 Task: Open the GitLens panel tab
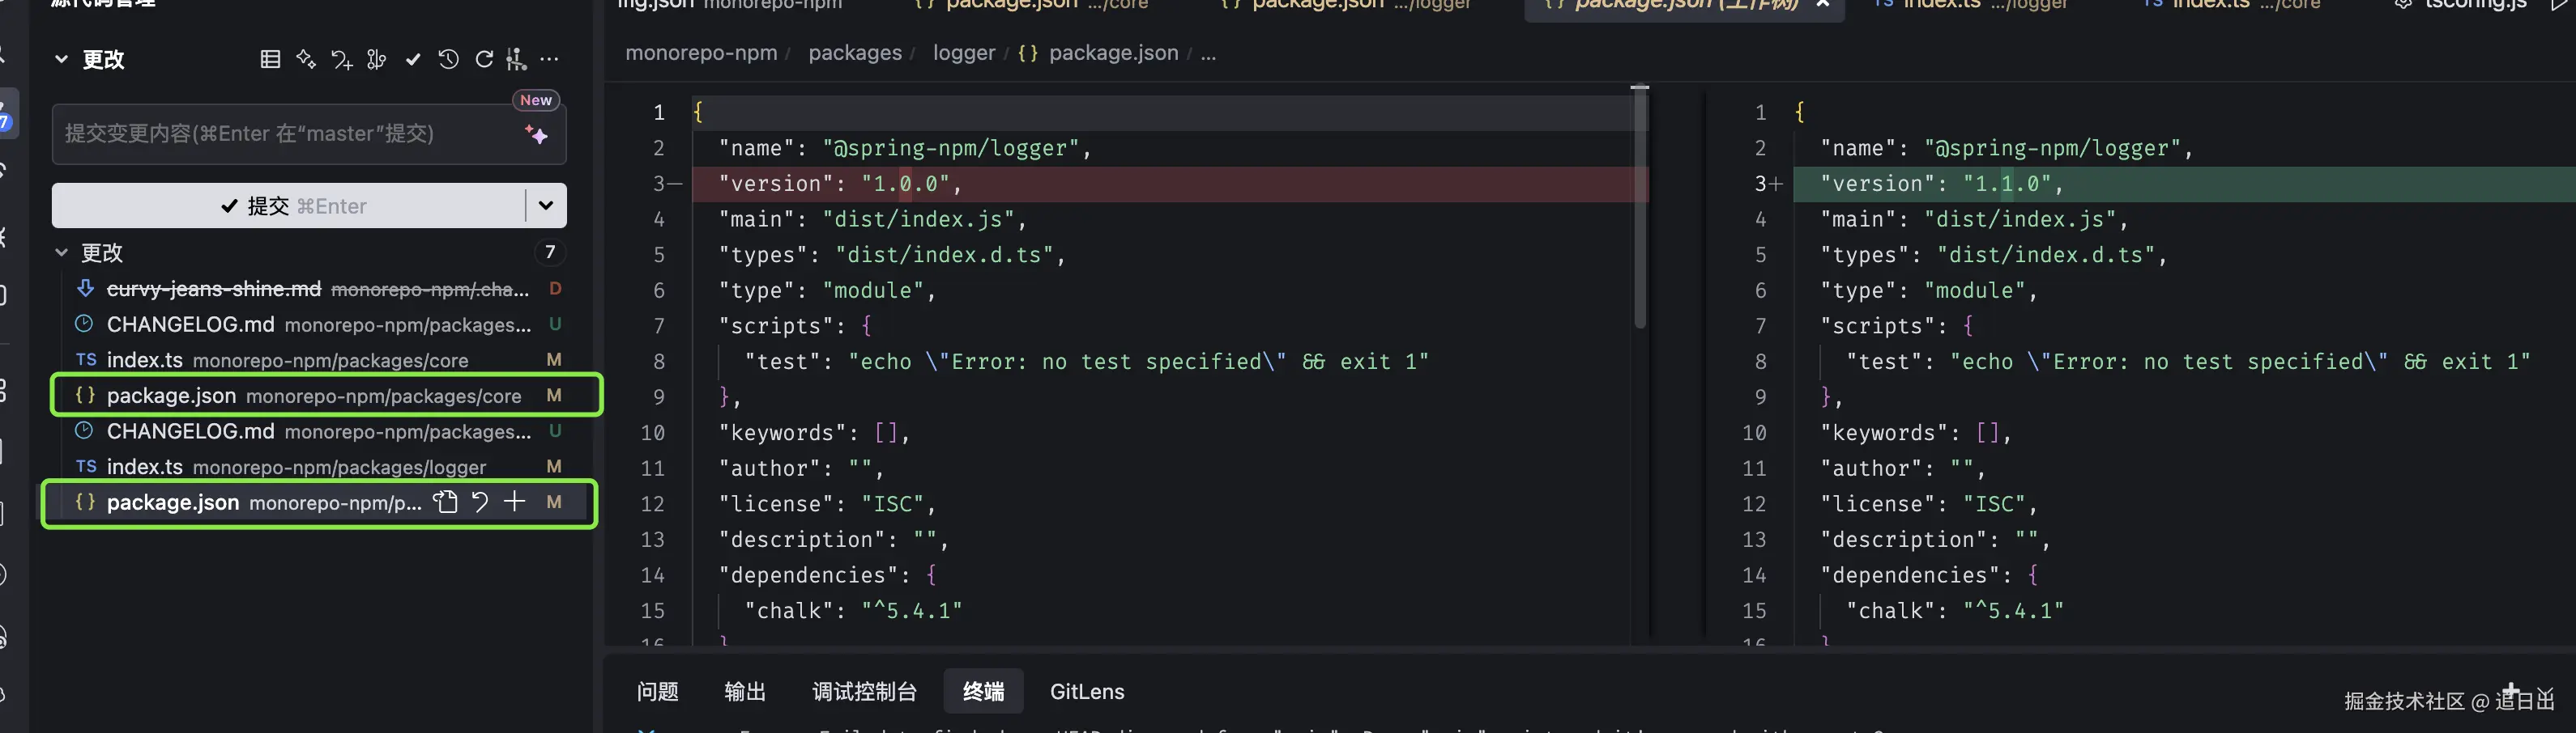(x=1087, y=691)
